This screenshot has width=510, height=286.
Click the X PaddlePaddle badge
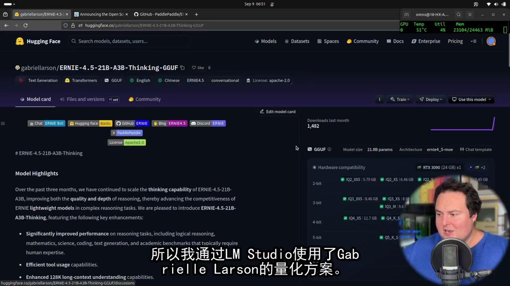(127, 133)
